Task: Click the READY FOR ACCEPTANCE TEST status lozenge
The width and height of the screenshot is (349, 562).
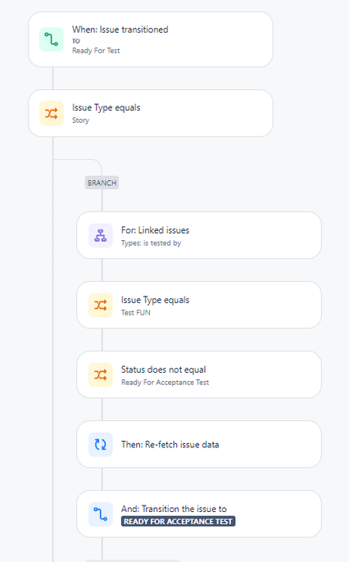Action: pyautogui.click(x=178, y=522)
